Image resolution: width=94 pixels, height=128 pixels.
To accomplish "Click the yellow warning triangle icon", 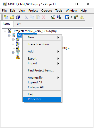I will (82, 17).
